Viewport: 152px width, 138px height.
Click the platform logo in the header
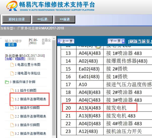pos(12,6)
